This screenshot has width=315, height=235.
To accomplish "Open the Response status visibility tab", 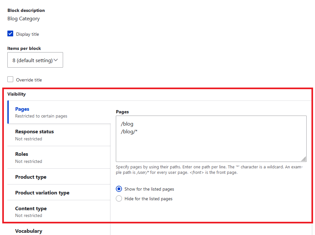I will (x=34, y=132).
